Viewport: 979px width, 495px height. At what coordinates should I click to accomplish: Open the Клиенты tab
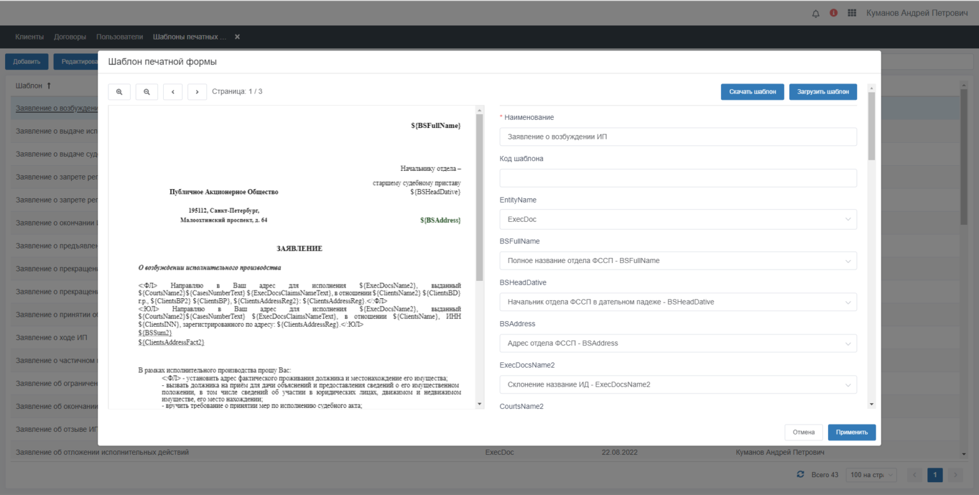(29, 37)
